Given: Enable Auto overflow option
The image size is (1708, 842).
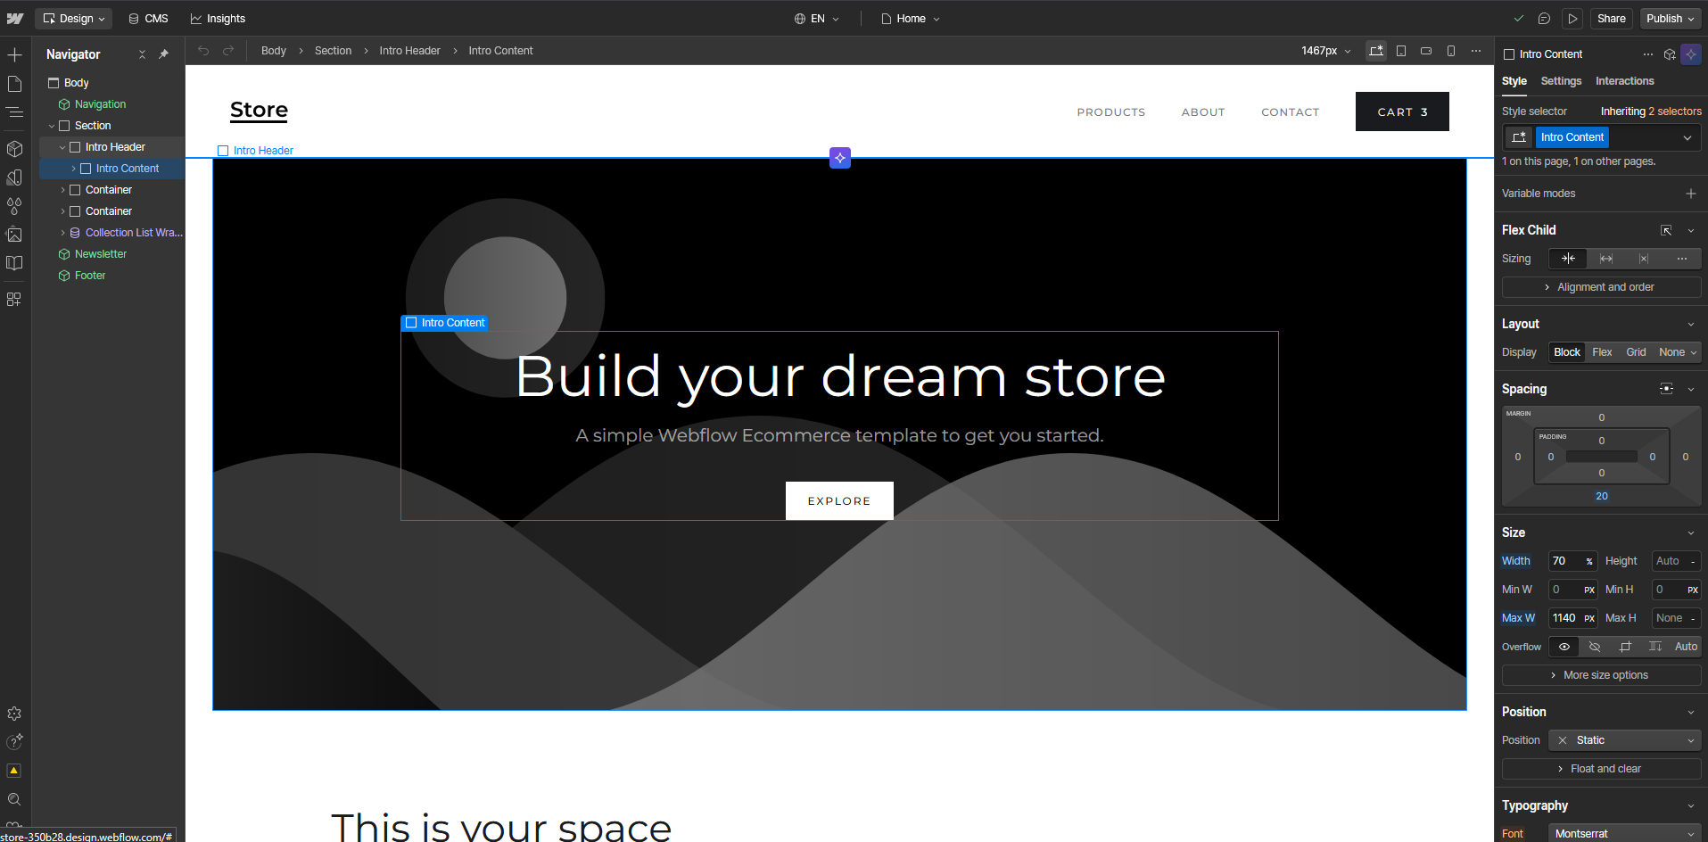Looking at the screenshot, I should pyautogui.click(x=1687, y=647).
